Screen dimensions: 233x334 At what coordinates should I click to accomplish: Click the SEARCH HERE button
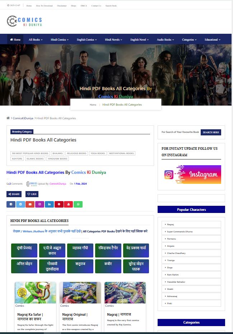point(211,132)
